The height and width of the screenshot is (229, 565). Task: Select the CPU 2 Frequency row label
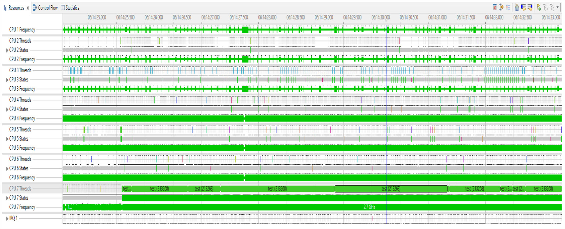coord(22,59)
